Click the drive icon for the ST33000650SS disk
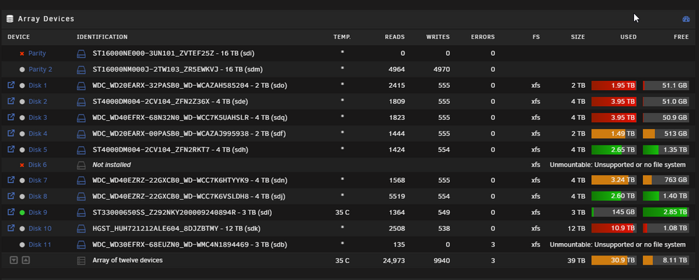699x280 pixels. click(80, 212)
